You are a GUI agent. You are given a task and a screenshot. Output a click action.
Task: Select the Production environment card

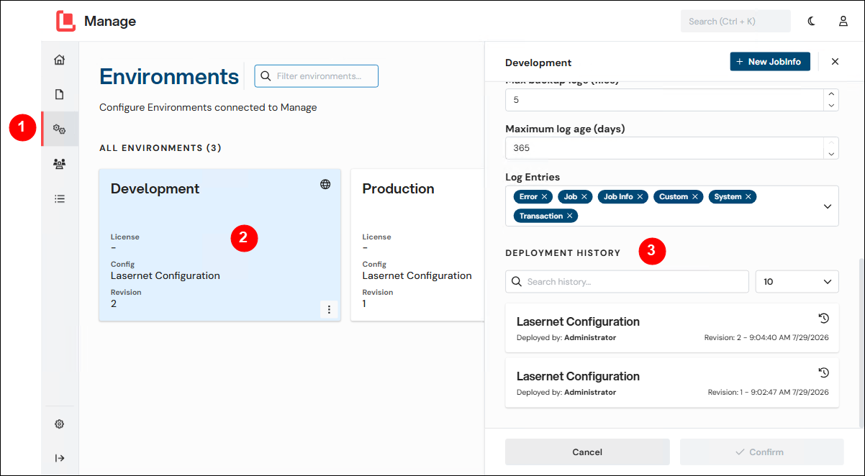pos(417,245)
